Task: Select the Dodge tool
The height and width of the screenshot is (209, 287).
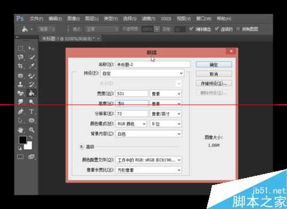Action: point(32,101)
